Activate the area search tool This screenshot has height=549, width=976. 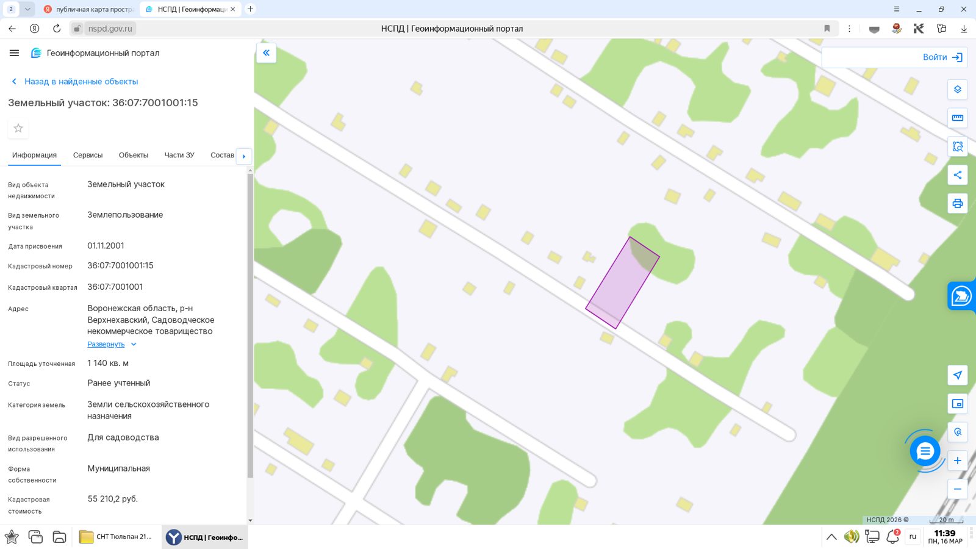957,146
